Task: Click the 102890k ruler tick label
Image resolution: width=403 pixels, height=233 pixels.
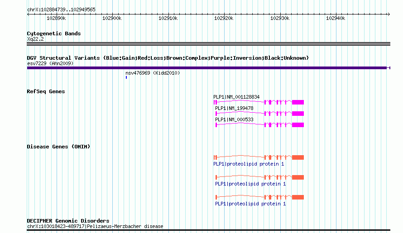Action: [x=56, y=18]
